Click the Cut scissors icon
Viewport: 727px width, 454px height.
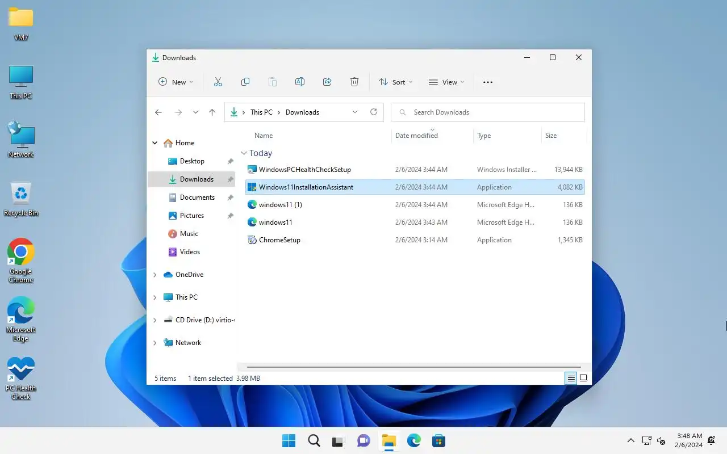coord(218,82)
